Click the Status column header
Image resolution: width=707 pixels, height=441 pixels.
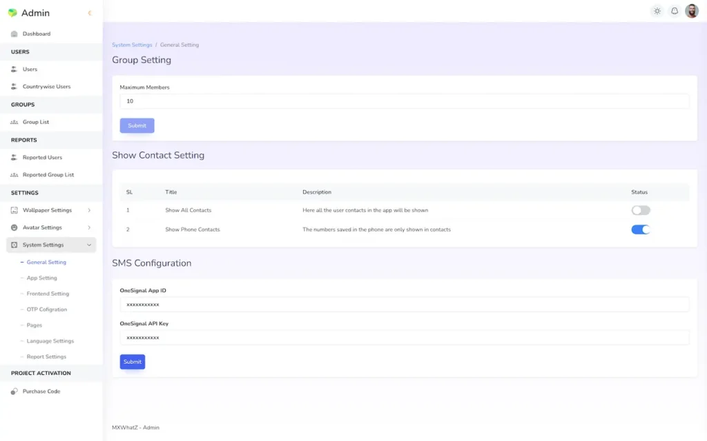click(639, 192)
